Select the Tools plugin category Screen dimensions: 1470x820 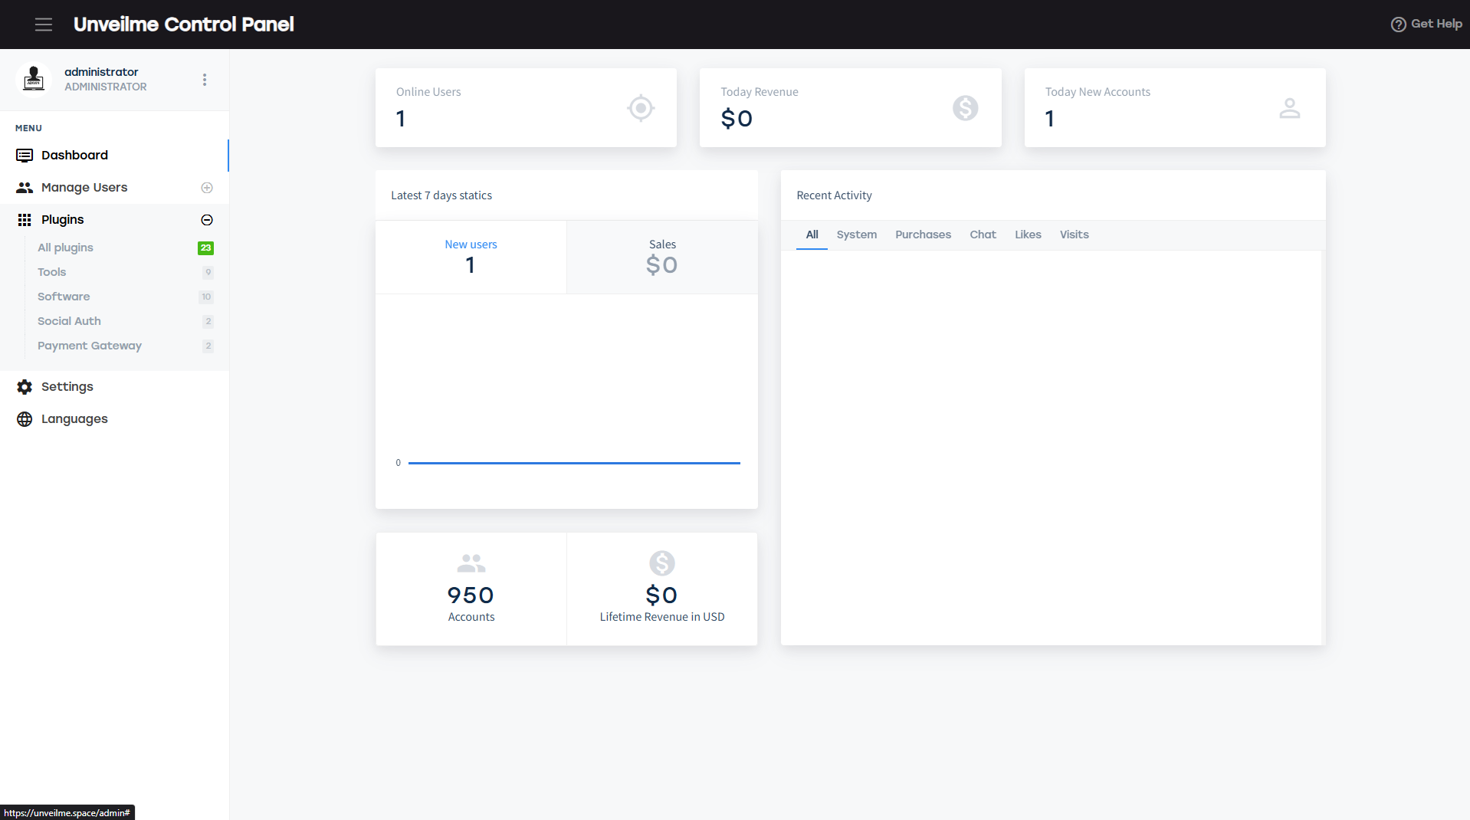click(52, 272)
